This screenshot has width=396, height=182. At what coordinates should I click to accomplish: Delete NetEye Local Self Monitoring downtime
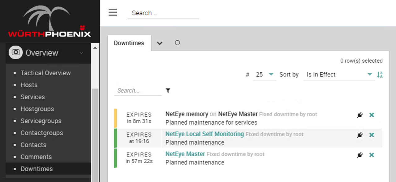(372, 135)
